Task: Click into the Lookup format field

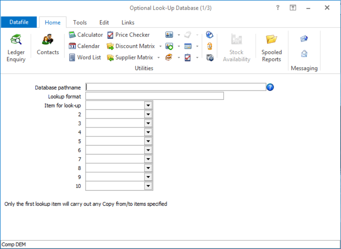Action: pos(155,96)
